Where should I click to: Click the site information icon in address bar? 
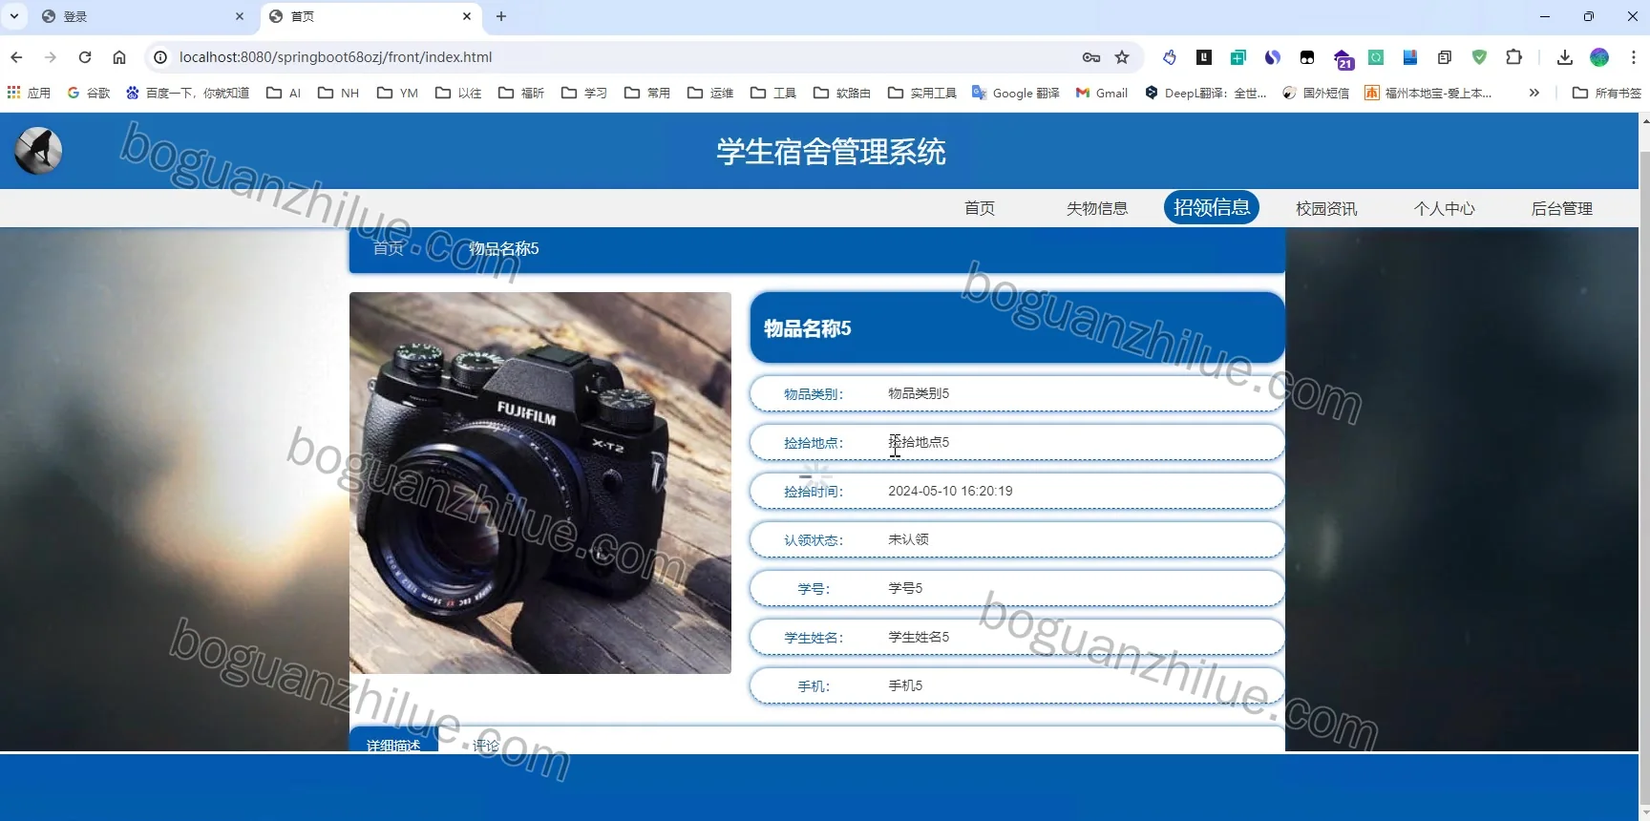pos(160,57)
